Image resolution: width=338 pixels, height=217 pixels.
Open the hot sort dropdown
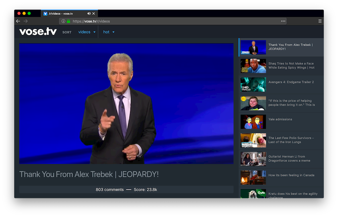pos(109,32)
